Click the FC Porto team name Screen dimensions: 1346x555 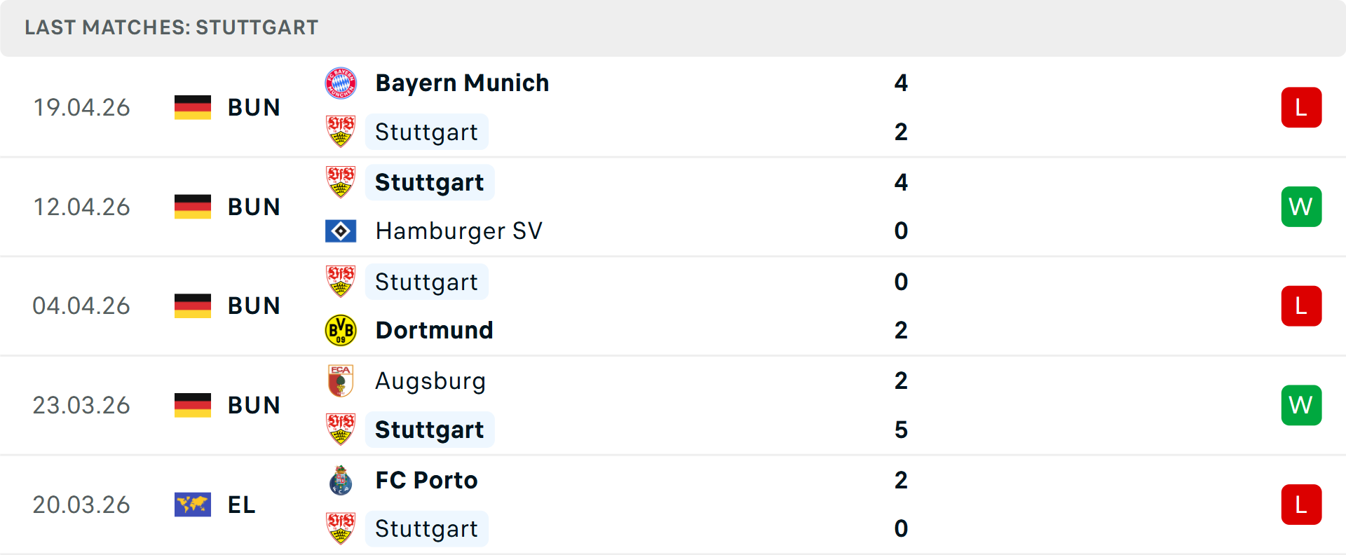click(x=426, y=480)
